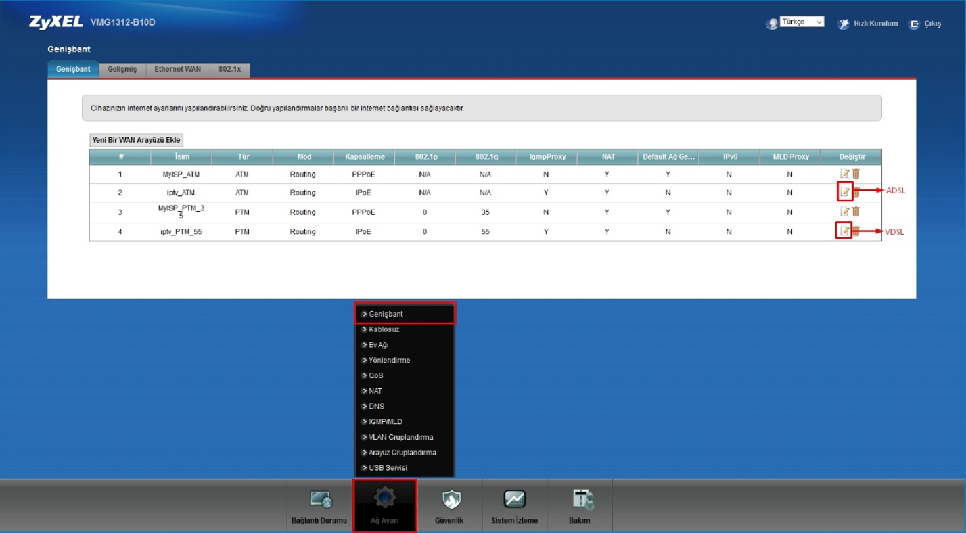The width and height of the screenshot is (966, 533).
Task: Edit the MyISP_ATM WAN interface
Action: (844, 174)
